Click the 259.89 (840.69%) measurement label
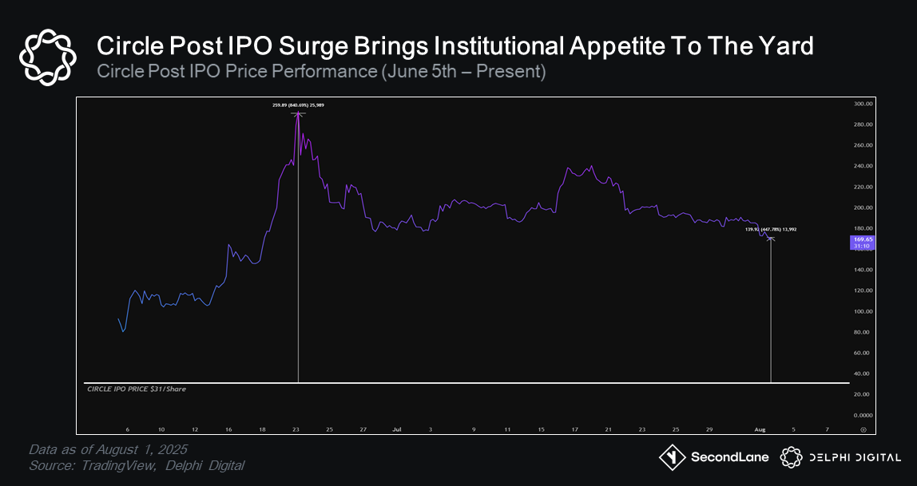The width and height of the screenshot is (917, 486). (x=298, y=105)
